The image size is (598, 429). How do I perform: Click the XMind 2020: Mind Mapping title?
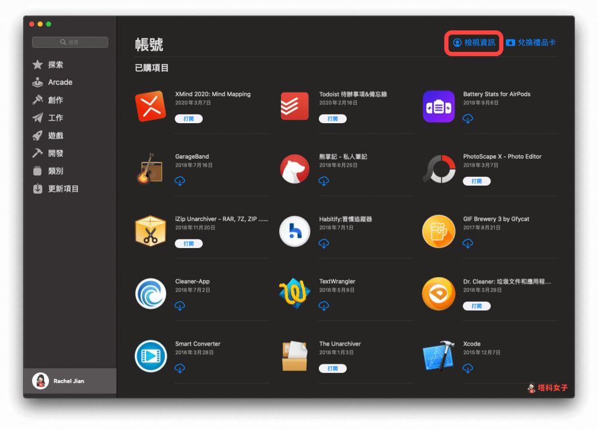click(x=213, y=94)
